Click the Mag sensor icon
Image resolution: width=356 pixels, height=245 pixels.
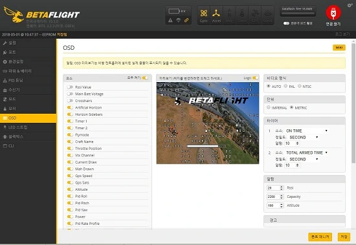coord(229,16)
